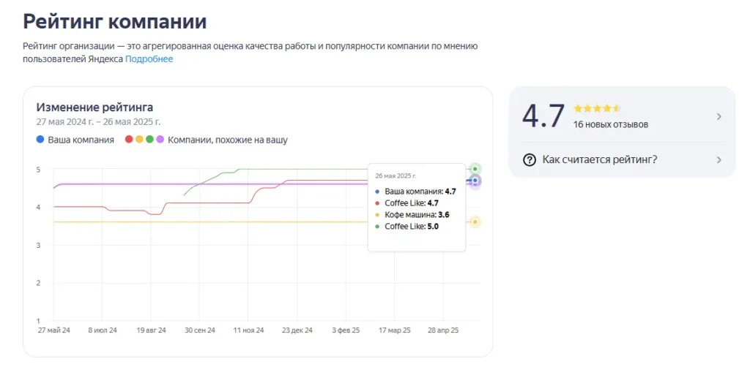Viewport: 750px width, 367px height.
Task: Click the x-axis label 17 мар 25
Action: pyautogui.click(x=395, y=330)
